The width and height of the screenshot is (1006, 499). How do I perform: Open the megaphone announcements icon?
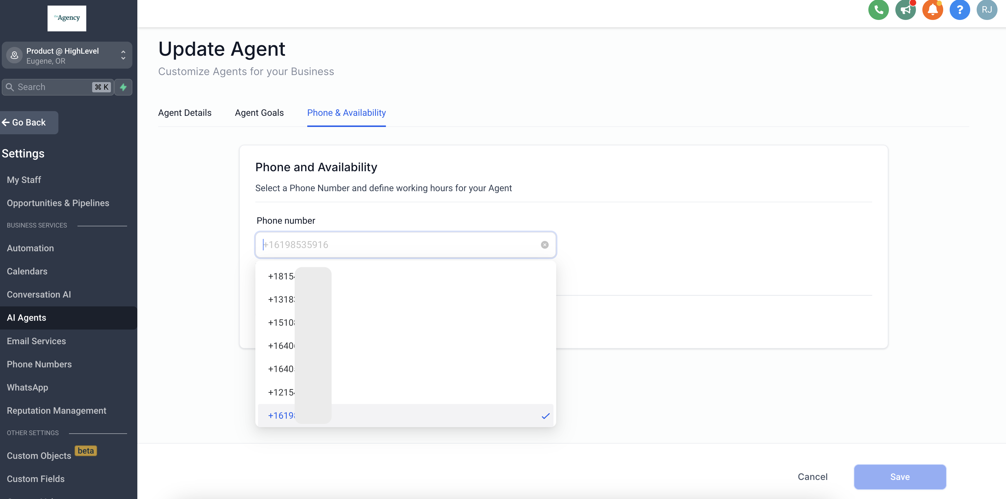click(905, 9)
